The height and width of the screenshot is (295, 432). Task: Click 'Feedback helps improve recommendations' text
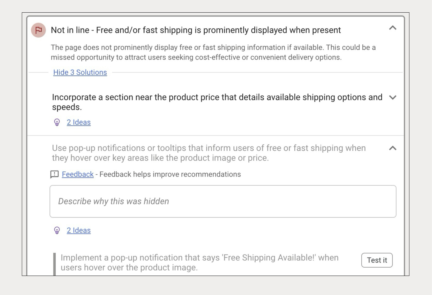click(x=170, y=174)
